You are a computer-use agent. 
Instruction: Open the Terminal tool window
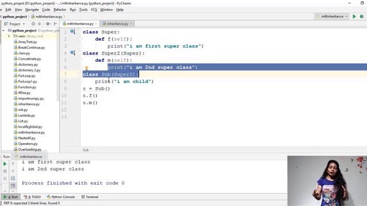[90, 197]
